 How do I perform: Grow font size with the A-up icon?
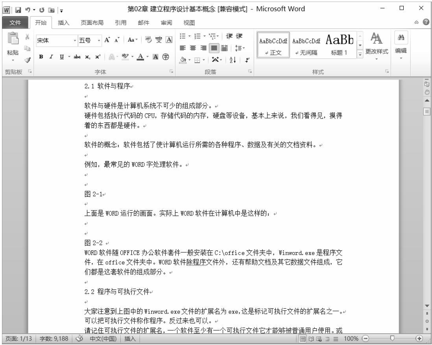(107, 40)
